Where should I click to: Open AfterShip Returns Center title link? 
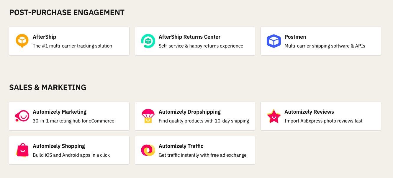click(189, 37)
